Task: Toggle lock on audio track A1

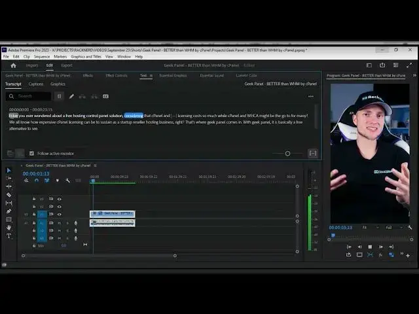Action: click(34, 222)
